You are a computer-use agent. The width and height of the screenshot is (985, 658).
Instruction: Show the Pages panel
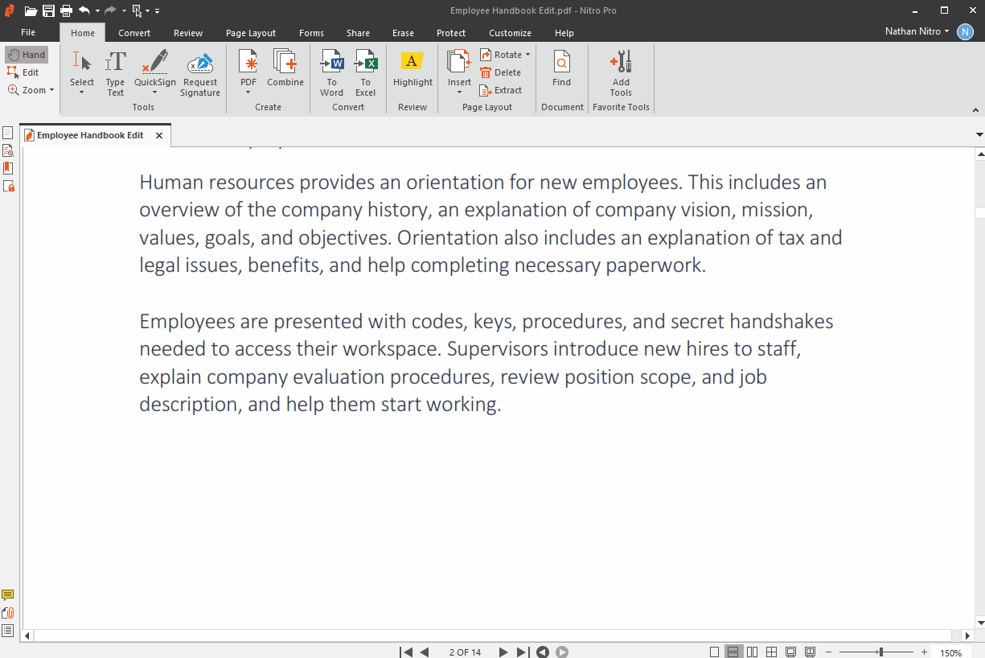tap(8, 131)
